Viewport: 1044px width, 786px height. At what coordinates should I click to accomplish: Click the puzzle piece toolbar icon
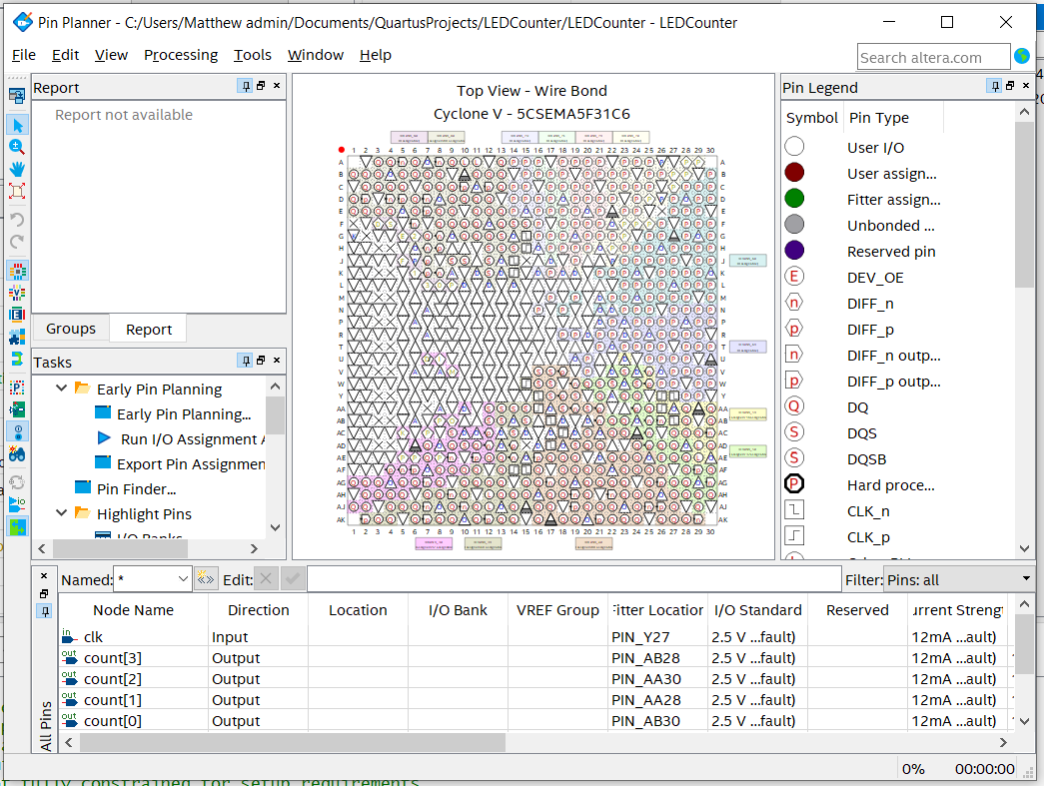tap(17, 337)
